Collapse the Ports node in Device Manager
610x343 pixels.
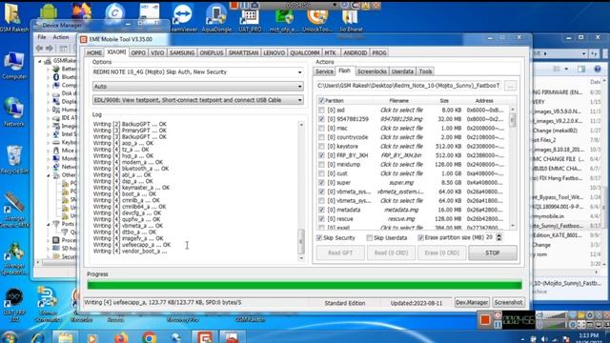click(x=49, y=224)
